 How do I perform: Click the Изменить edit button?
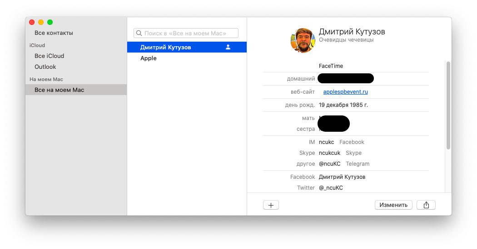tap(393, 205)
